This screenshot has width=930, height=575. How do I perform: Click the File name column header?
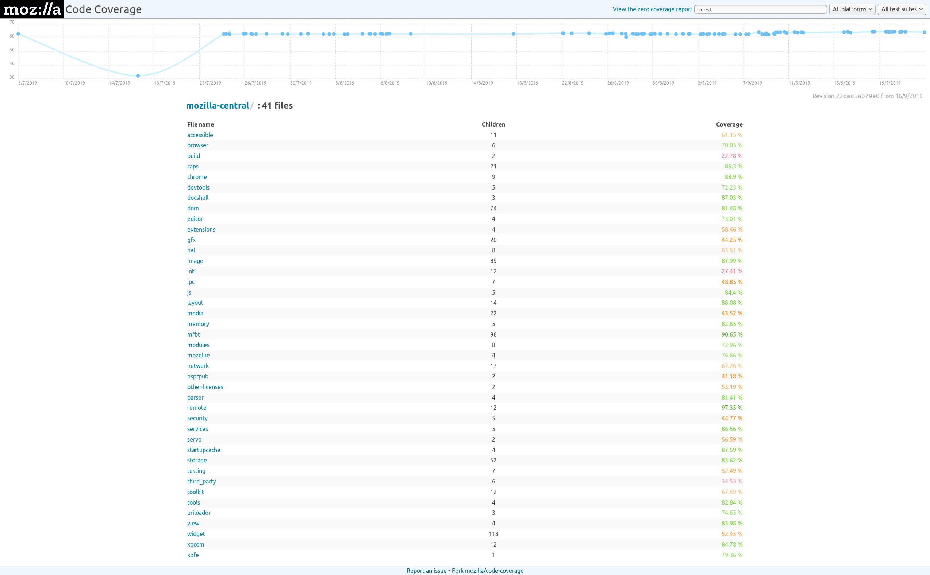coord(200,124)
